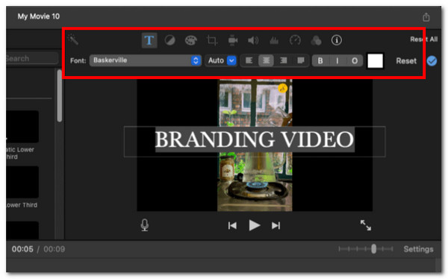448x279 pixels.
Task: Click the My Movie 10 project title
Action: (x=39, y=16)
